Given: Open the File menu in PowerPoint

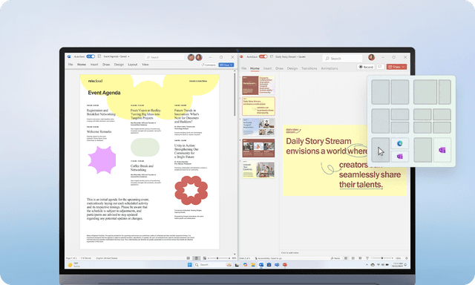Looking at the screenshot, I should pos(244,68).
